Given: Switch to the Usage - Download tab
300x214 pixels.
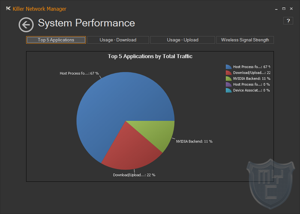Looking at the screenshot, I should click(118, 40).
